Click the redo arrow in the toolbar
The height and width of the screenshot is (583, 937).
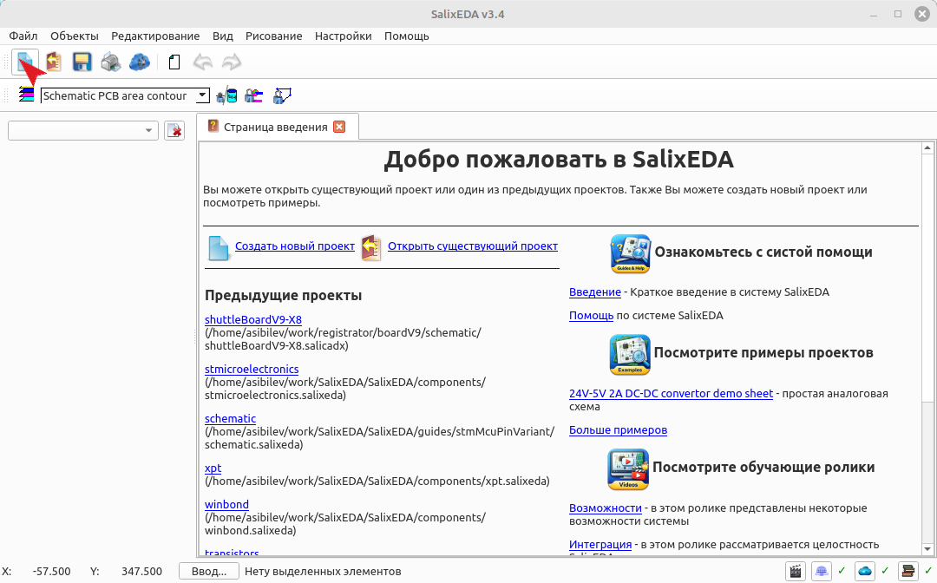(x=232, y=62)
